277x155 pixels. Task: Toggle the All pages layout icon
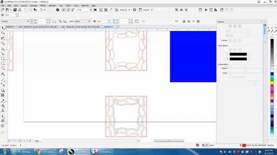tap(60, 21)
